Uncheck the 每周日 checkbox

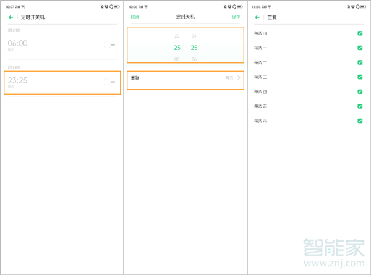360,33
